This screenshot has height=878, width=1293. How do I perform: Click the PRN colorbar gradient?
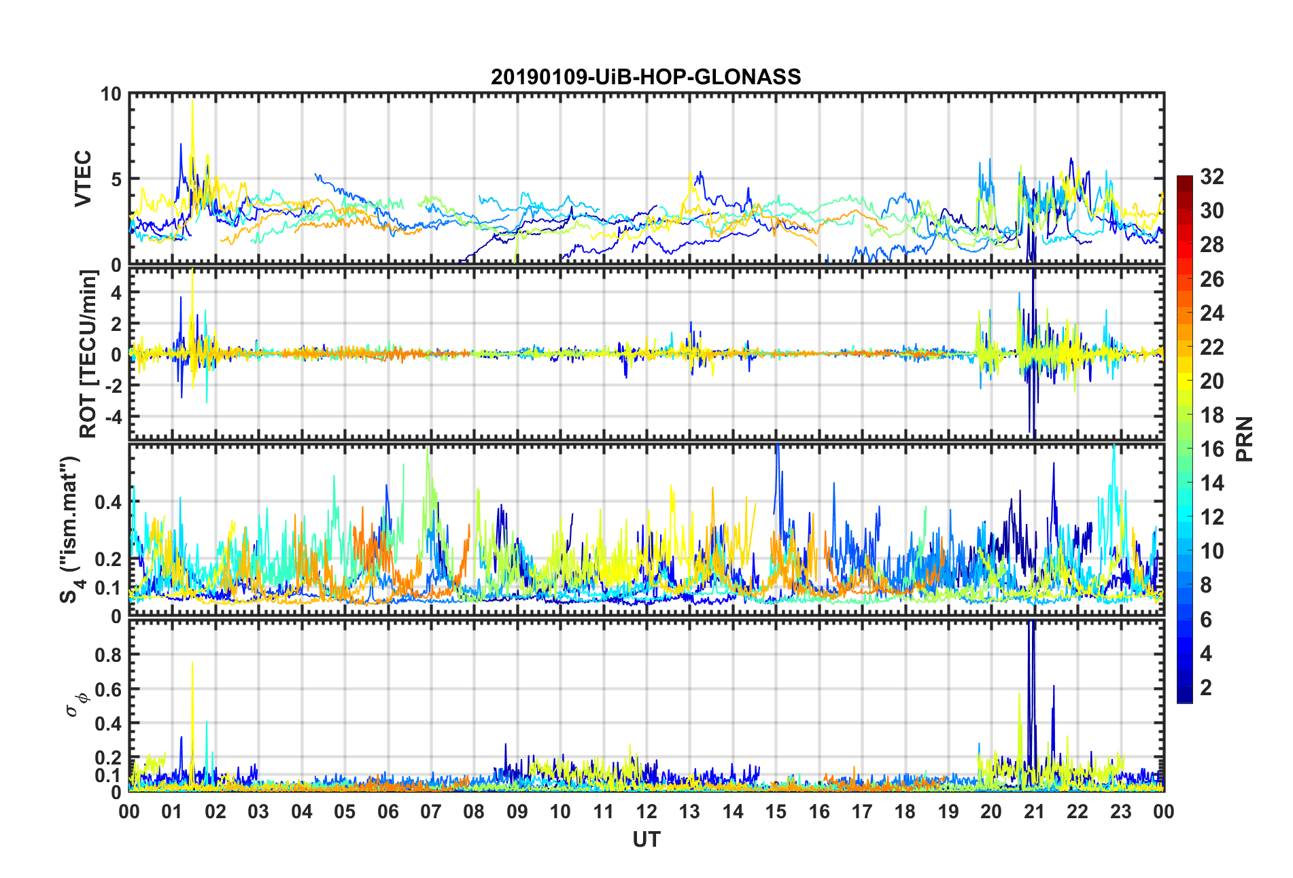(1185, 439)
